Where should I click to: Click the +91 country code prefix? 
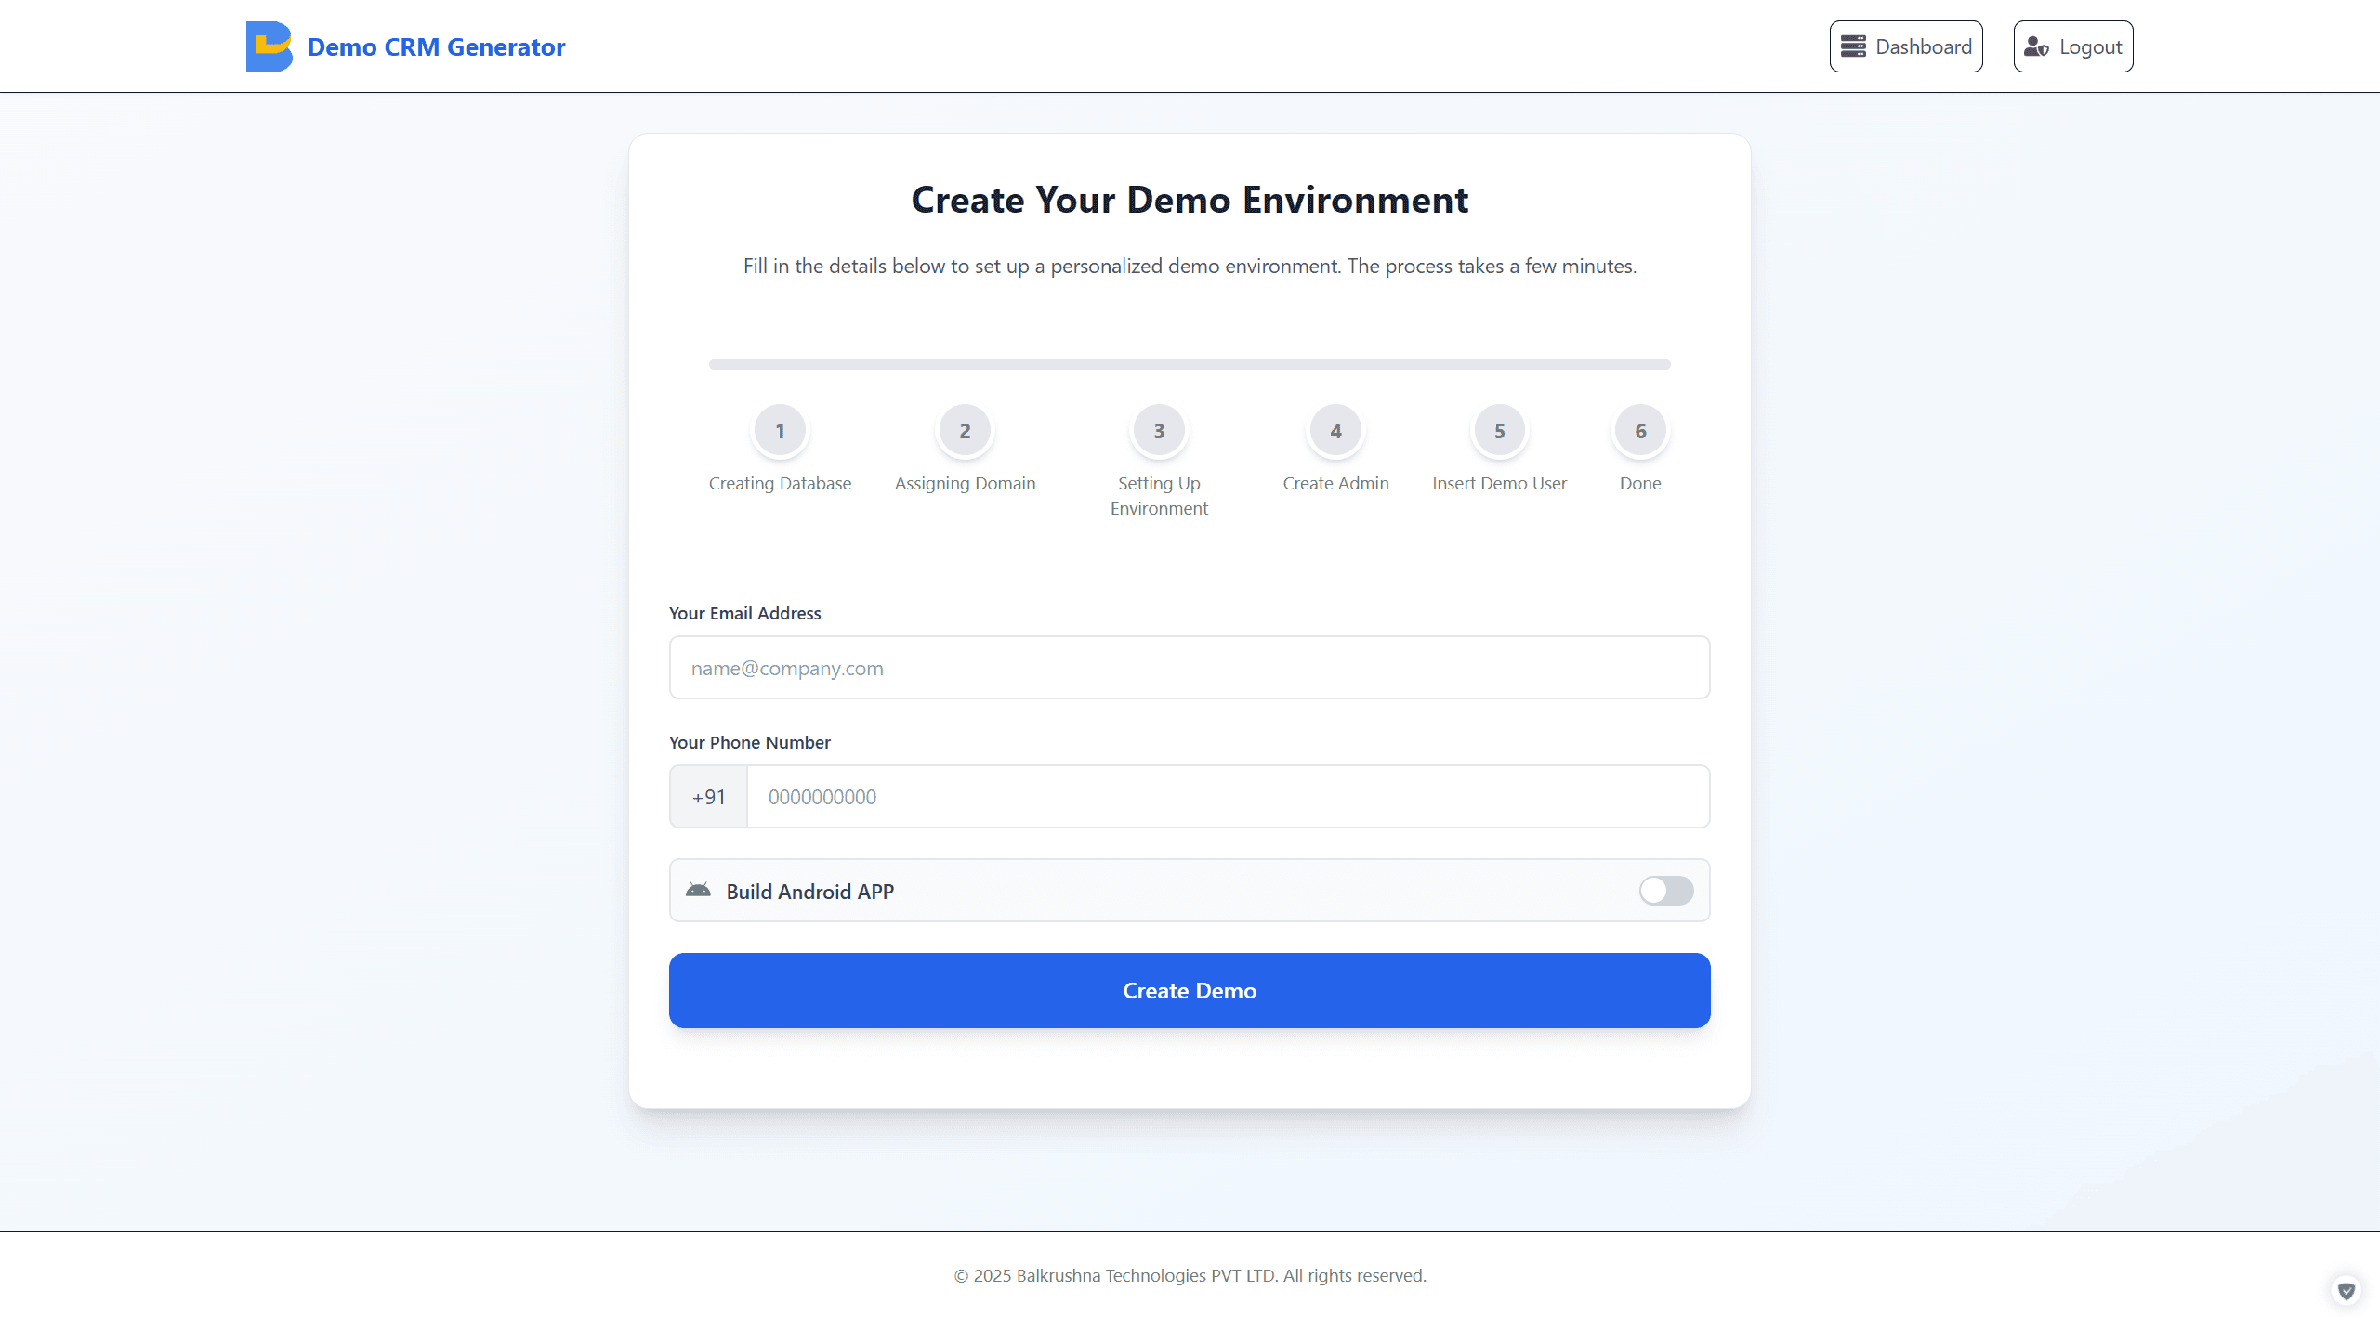point(708,796)
